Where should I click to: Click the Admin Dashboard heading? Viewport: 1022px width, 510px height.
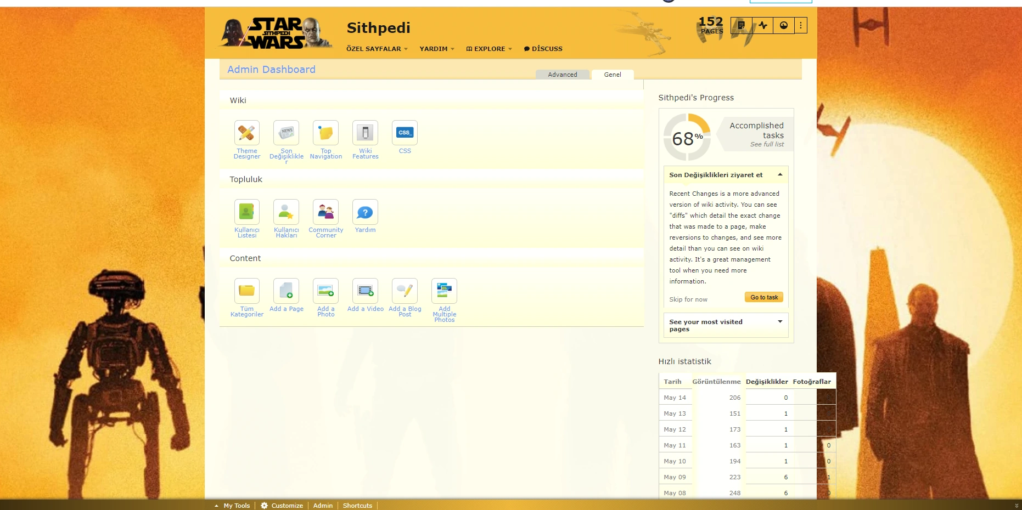(271, 70)
